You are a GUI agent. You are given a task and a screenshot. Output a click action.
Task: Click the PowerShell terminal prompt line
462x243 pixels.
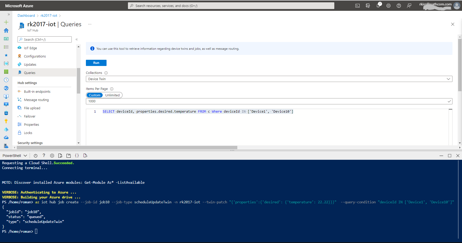(20, 231)
